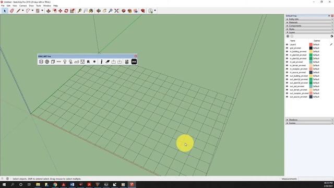Image resolution: width=334 pixels, height=188 pixels.
Task: Hide the in_soil_envimet layer
Action: 287,62
